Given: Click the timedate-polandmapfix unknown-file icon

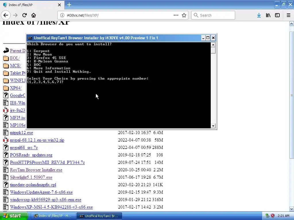Looking at the screenshot, I should [6, 185].
